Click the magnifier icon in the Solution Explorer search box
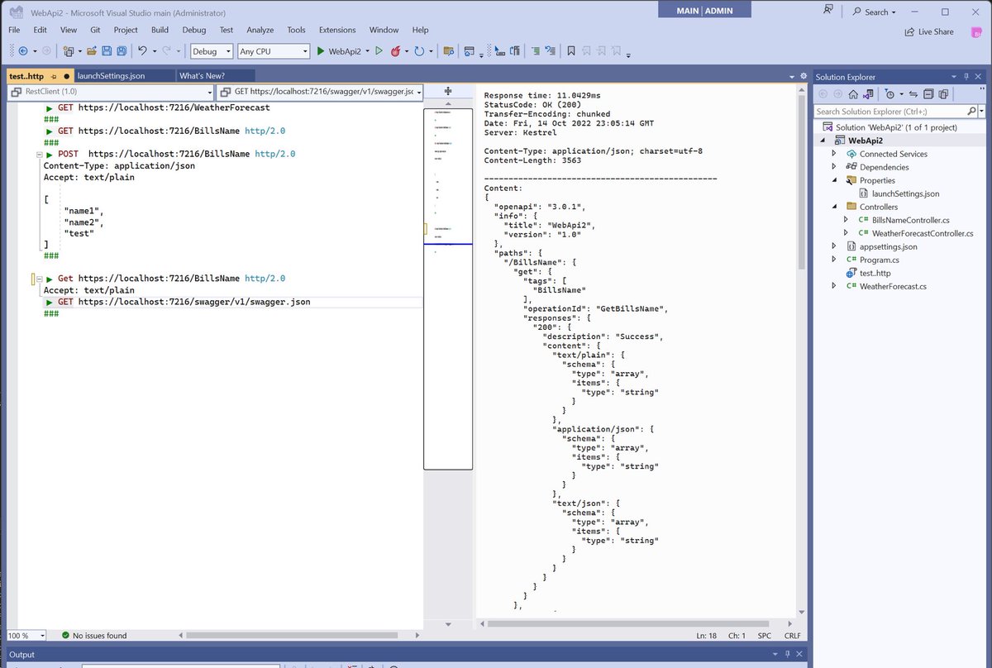Image resolution: width=992 pixels, height=668 pixels. click(971, 111)
